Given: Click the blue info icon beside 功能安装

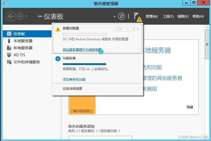Looking at the screenshot, I should (x=58, y=59).
